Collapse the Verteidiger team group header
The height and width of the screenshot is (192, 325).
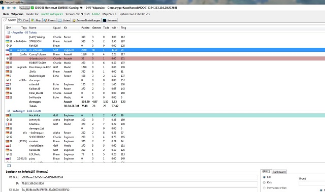coord(24,111)
